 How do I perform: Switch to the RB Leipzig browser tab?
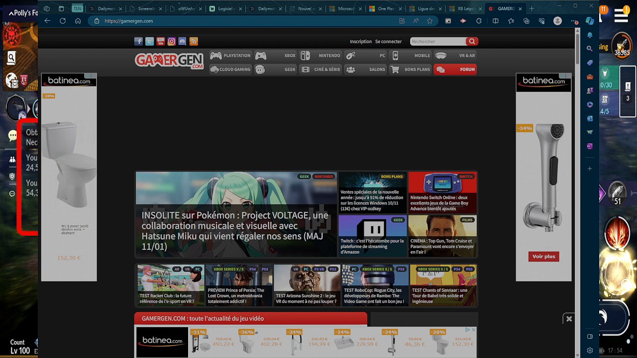[x=465, y=8]
